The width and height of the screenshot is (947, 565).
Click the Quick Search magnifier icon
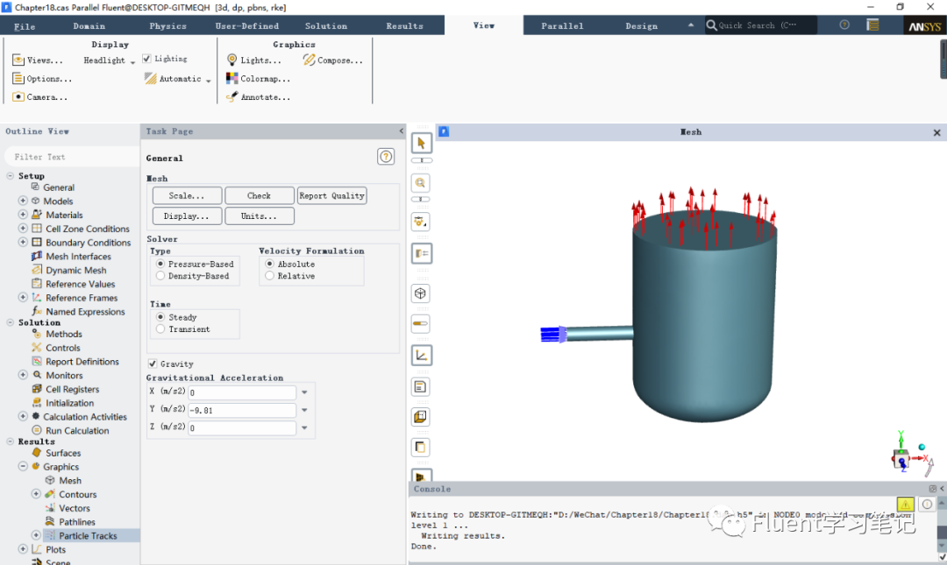point(711,25)
